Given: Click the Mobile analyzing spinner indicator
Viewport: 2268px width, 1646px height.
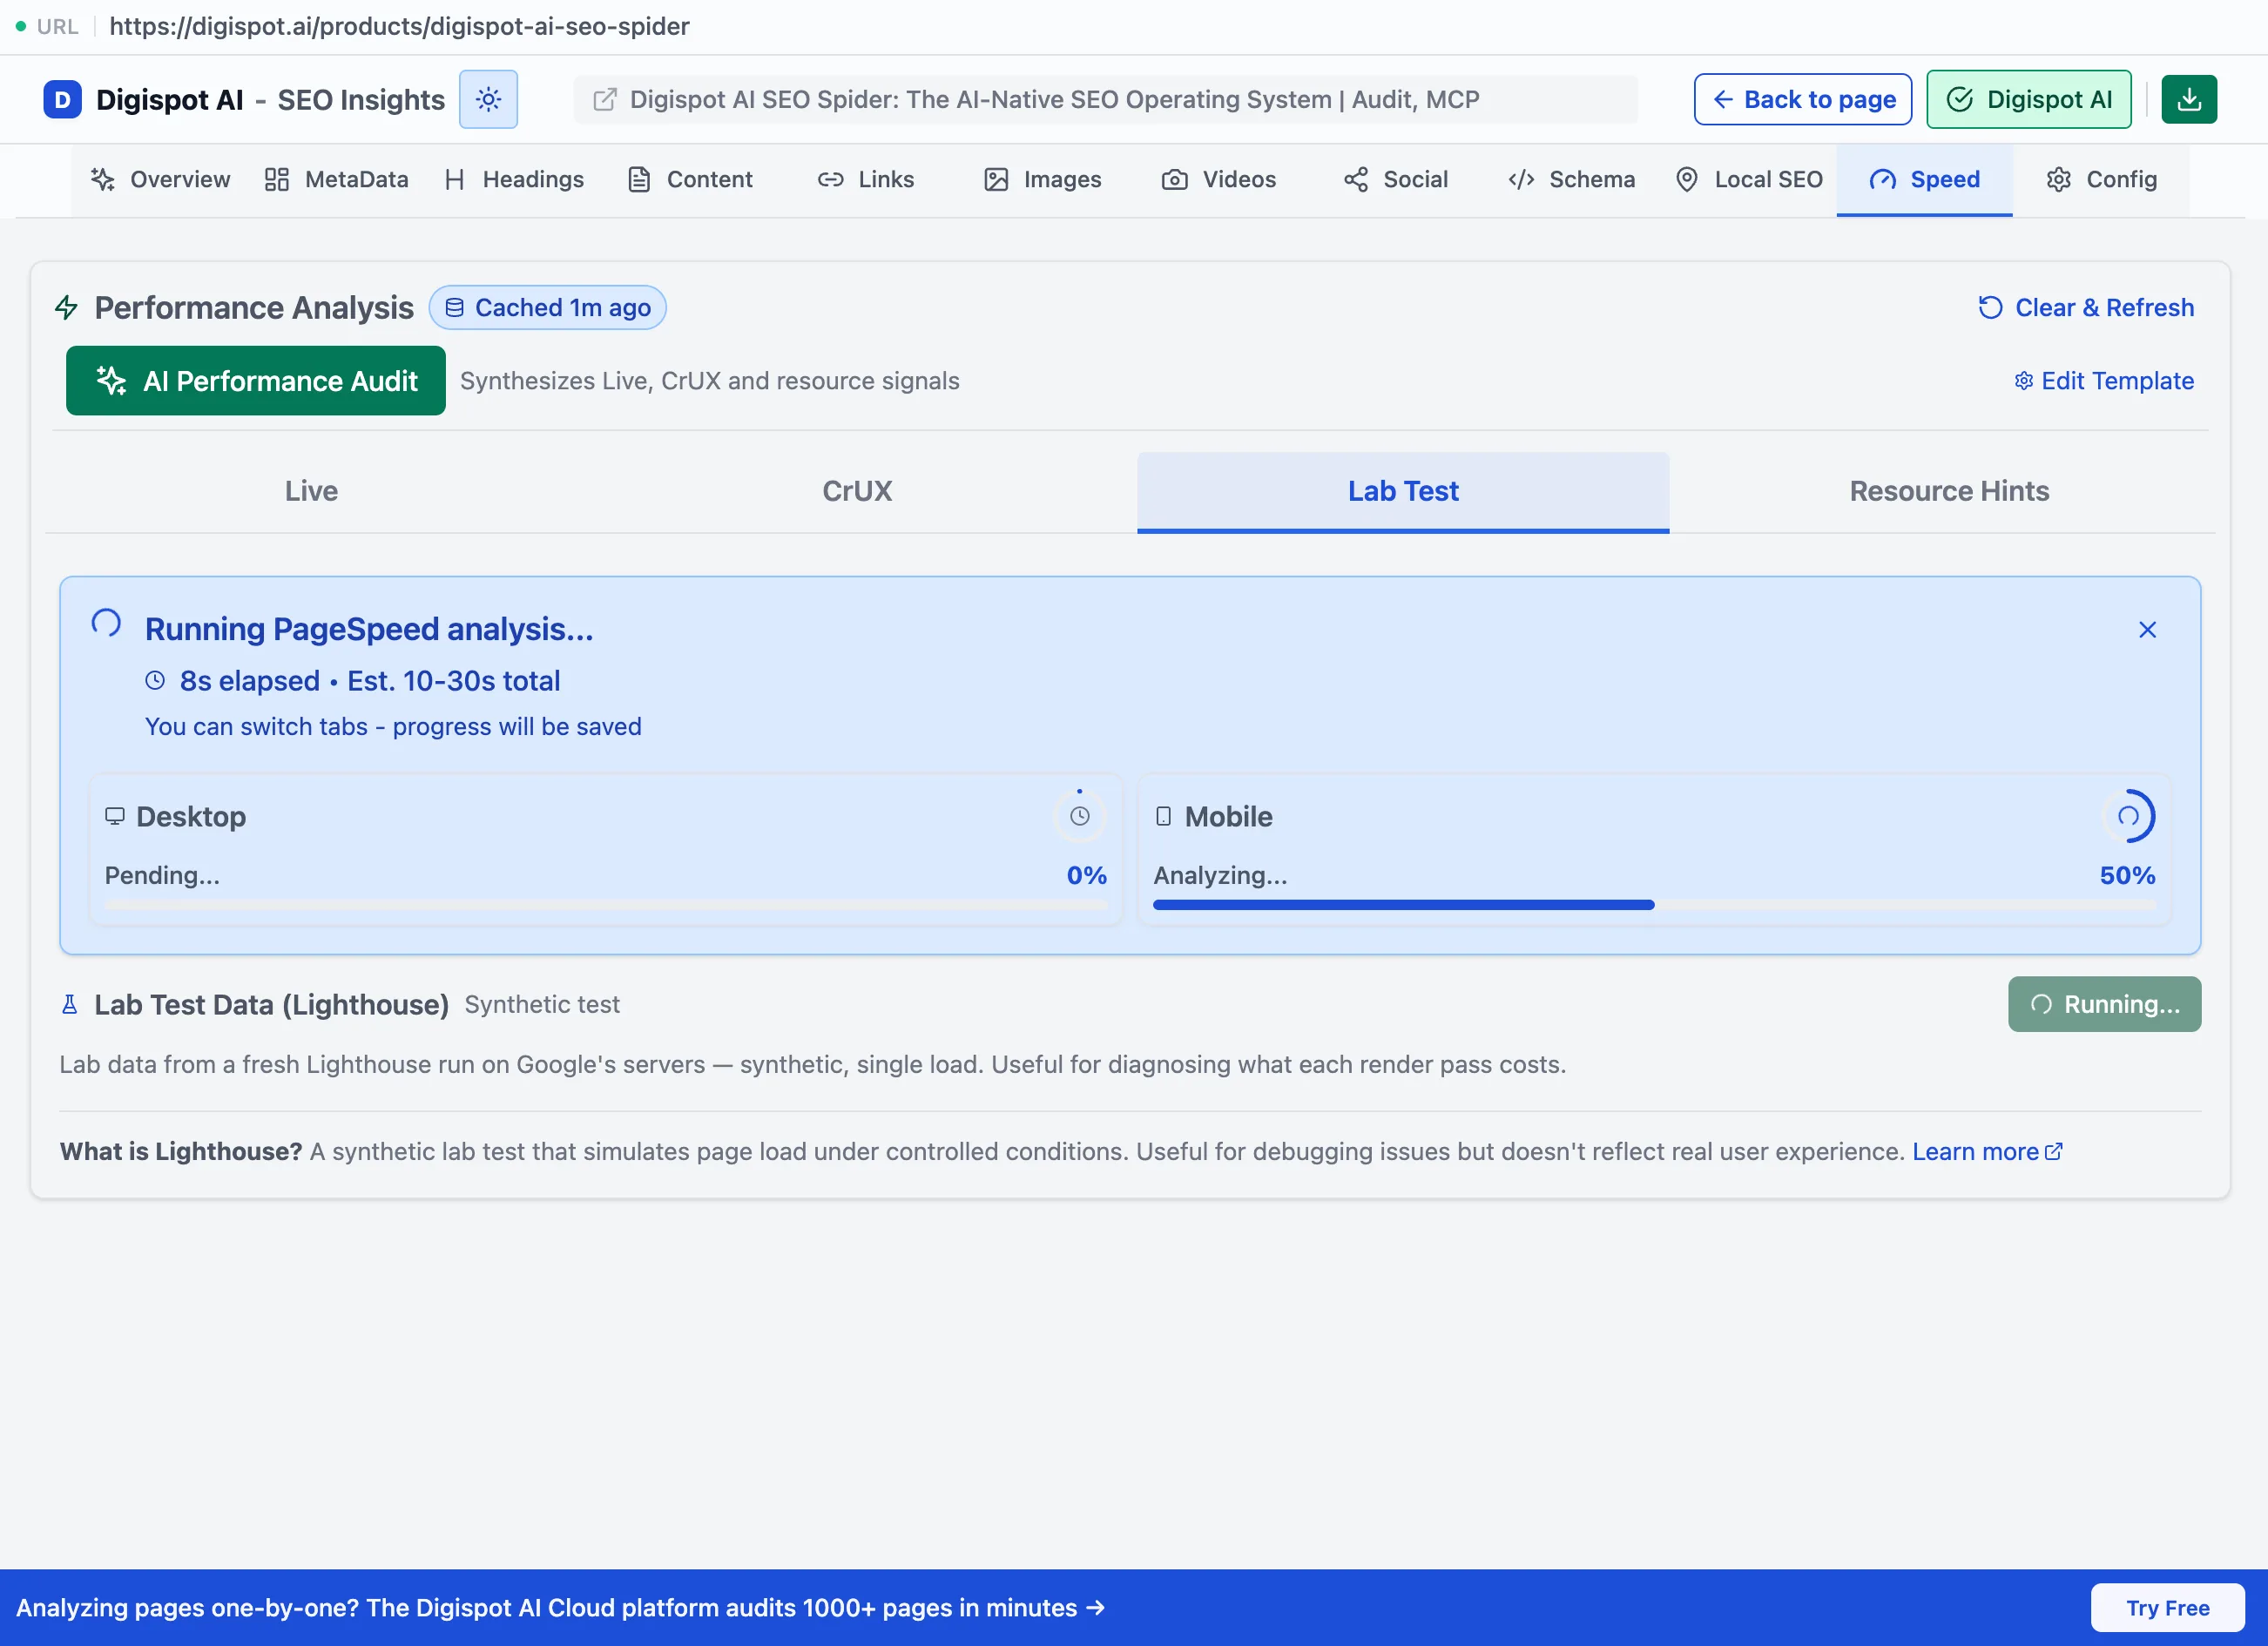Looking at the screenshot, I should pyautogui.click(x=2128, y=816).
